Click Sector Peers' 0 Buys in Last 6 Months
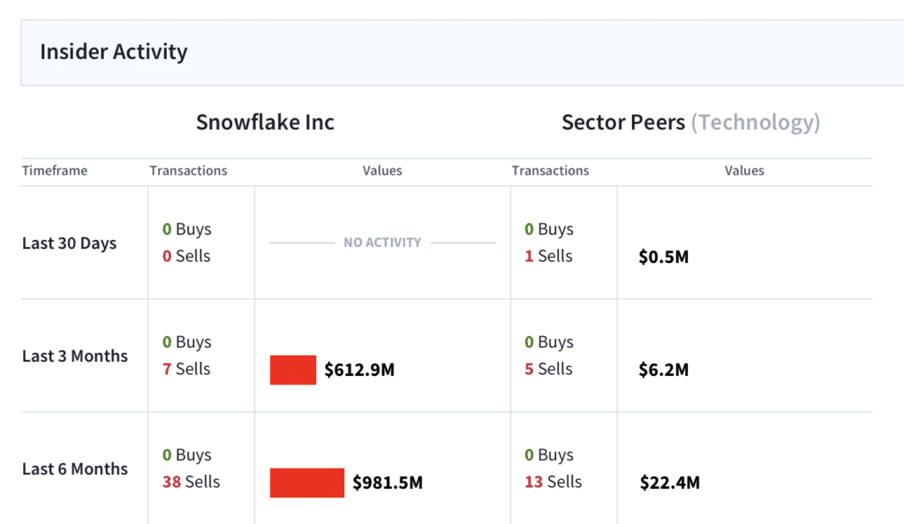 click(549, 455)
